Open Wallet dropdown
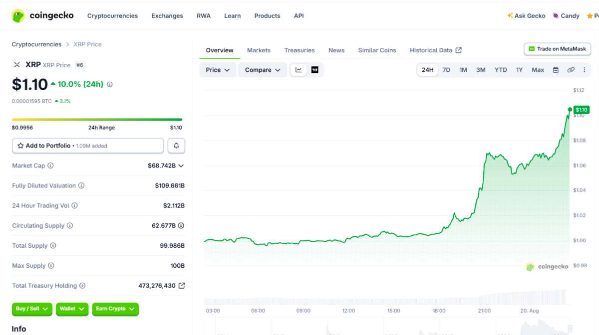599x335 pixels. click(x=72, y=309)
